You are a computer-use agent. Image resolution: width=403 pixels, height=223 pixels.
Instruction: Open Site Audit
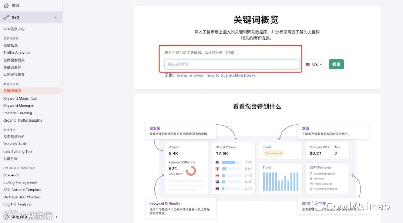click(x=12, y=175)
